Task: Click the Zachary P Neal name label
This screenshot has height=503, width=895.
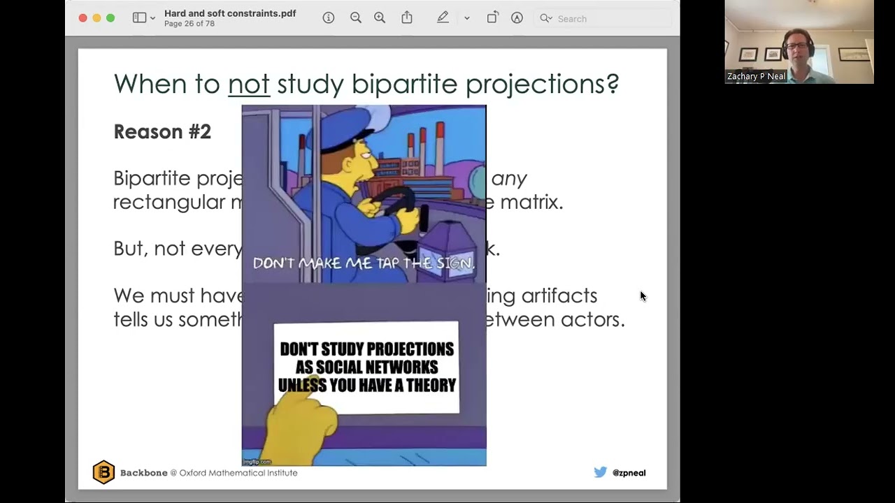Action: [757, 76]
